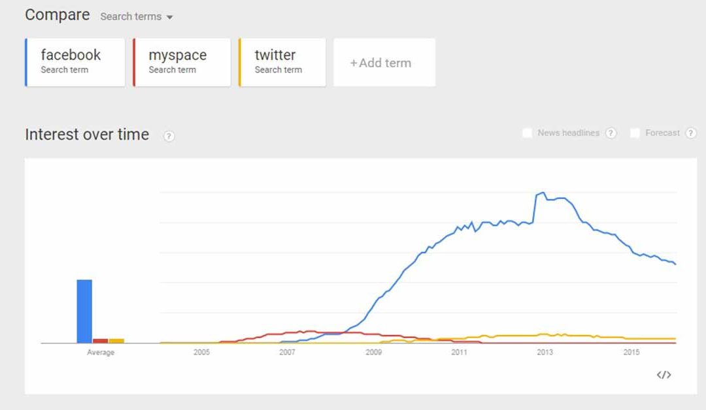The width and height of the screenshot is (706, 410).
Task: Click the Average label under bars
Action: pyautogui.click(x=101, y=353)
